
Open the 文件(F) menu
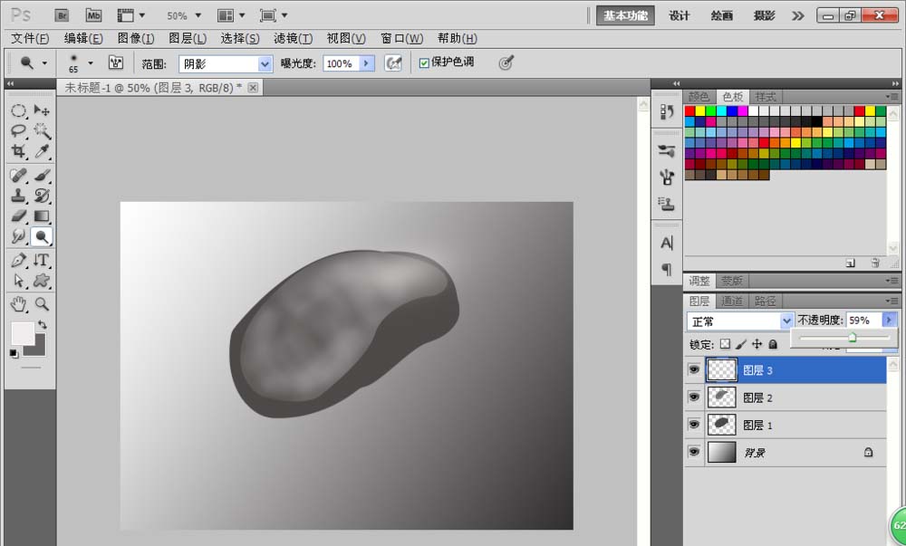[x=30, y=38]
